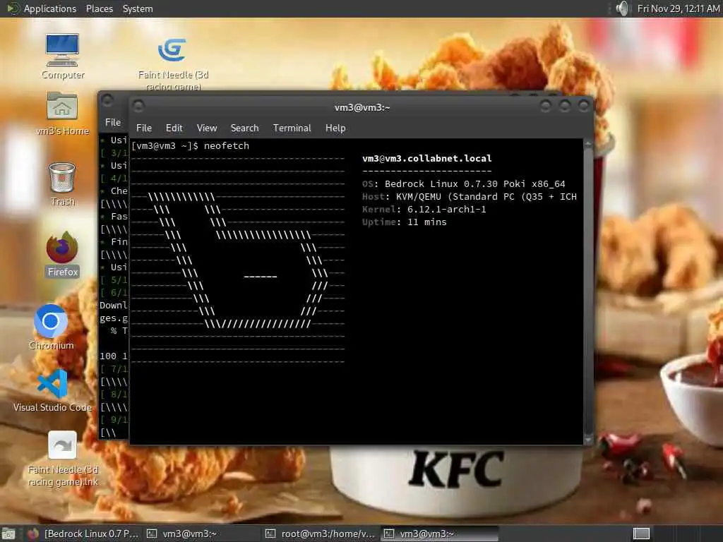Click the window menu button left of title

(x=138, y=107)
